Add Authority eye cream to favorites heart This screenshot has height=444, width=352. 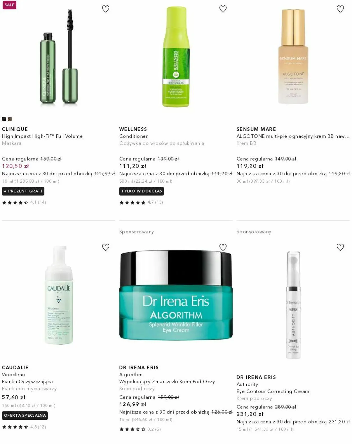[340, 247]
